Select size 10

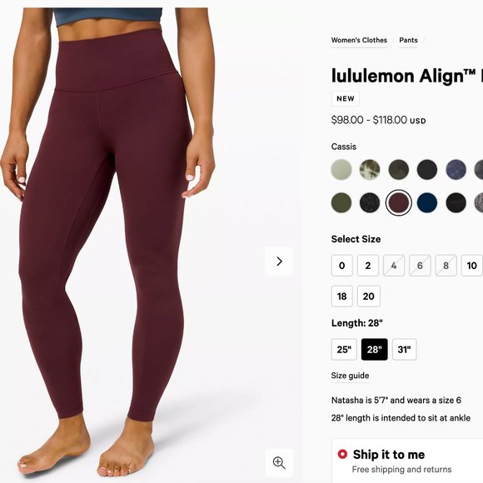pyautogui.click(x=471, y=265)
